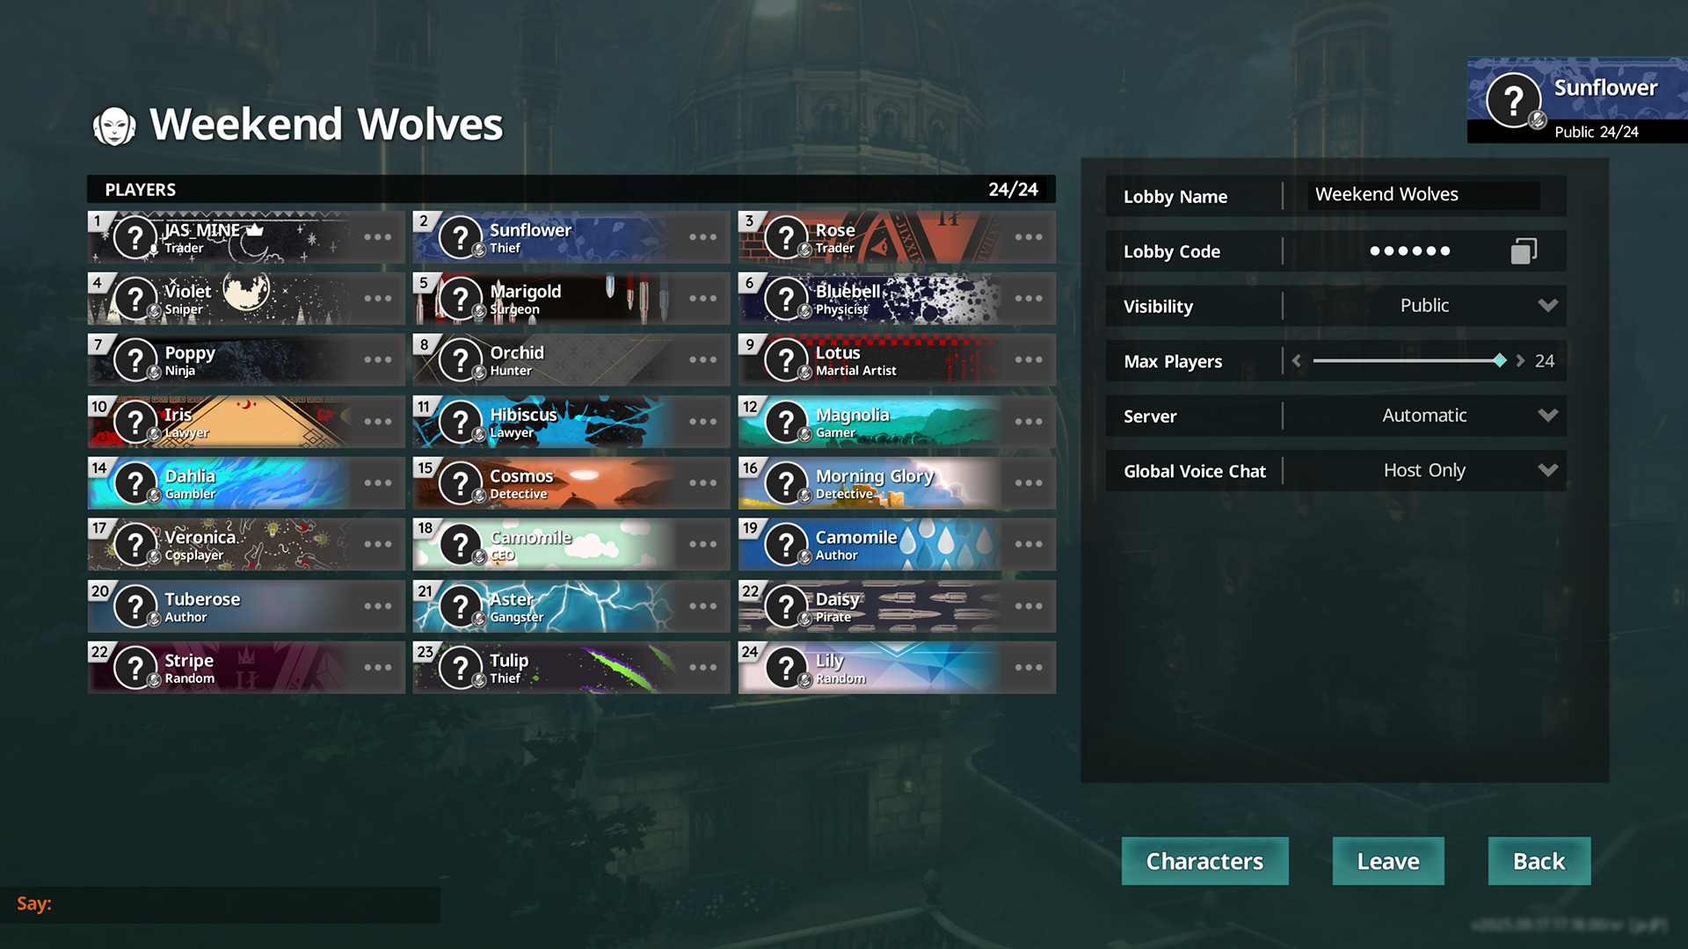Open the three-dot options for Lily

1029,668
